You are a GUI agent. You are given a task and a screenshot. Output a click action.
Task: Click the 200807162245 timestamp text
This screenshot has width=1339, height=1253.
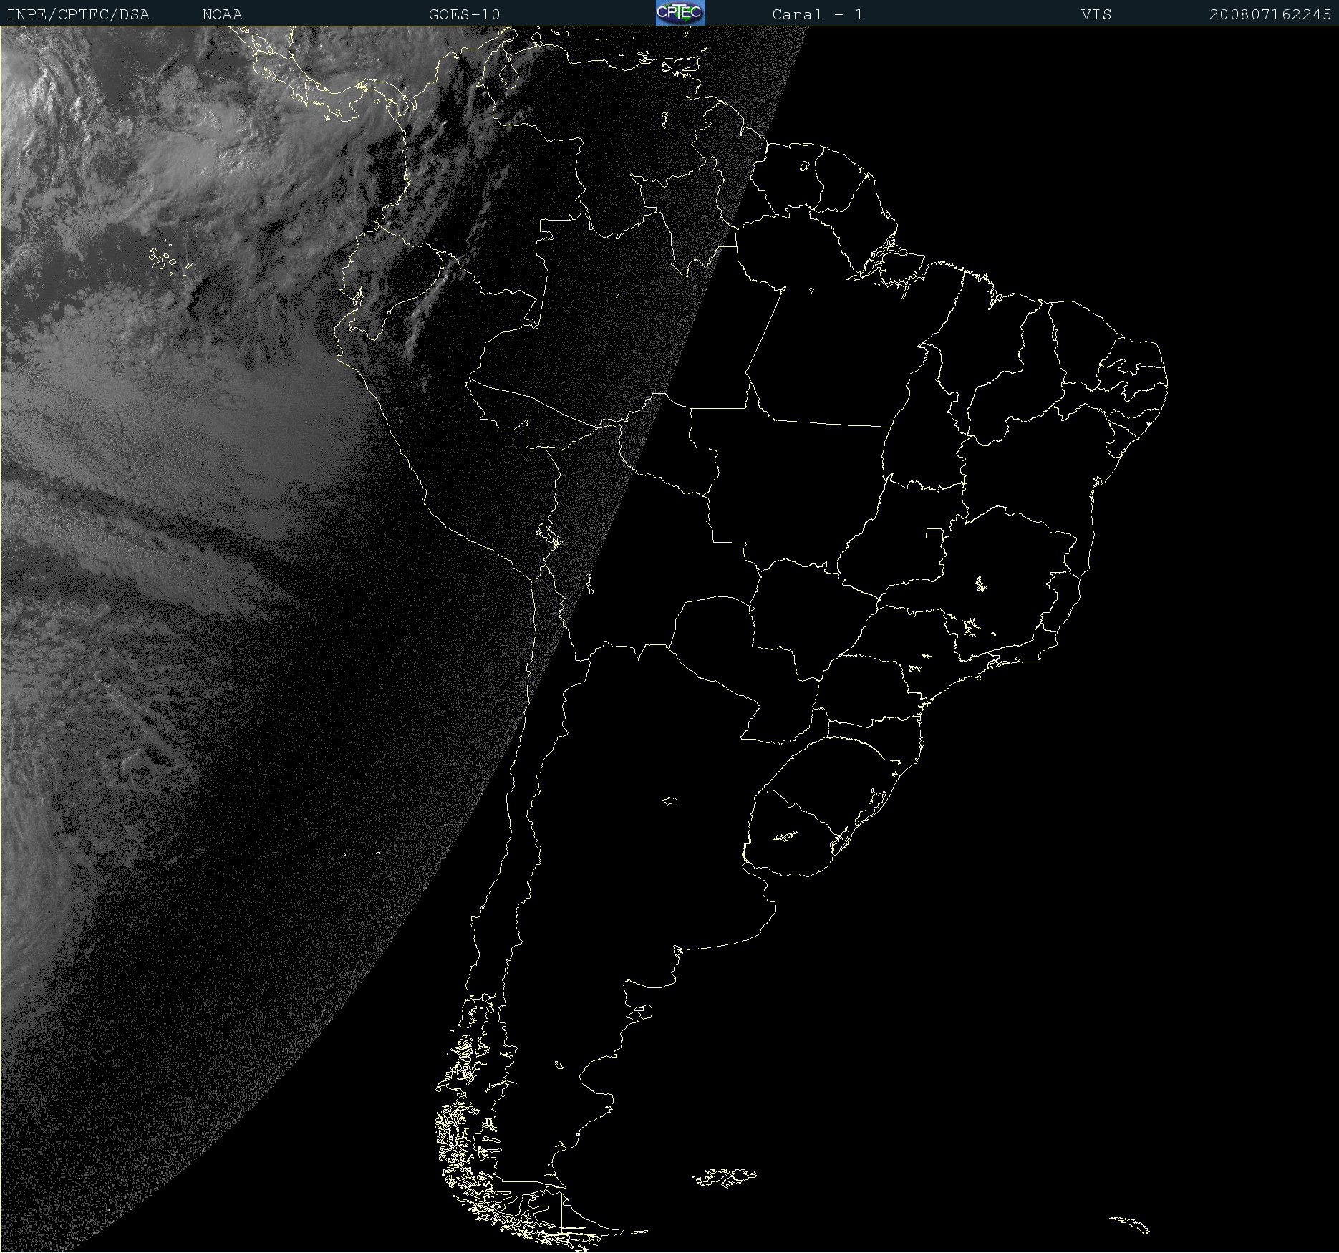(1270, 14)
